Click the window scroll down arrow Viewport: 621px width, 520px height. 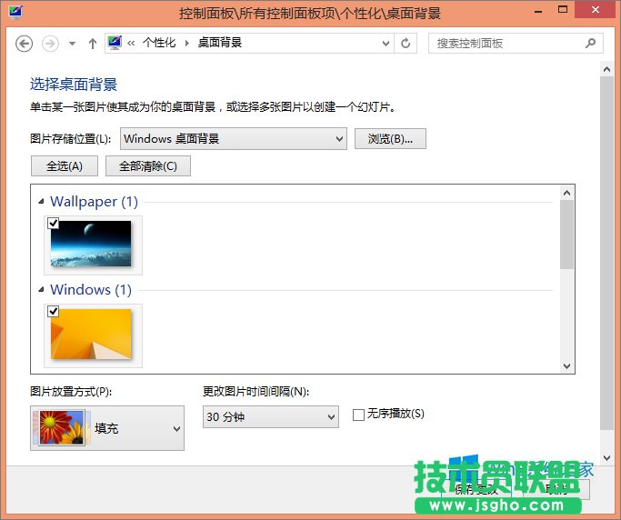(x=606, y=458)
